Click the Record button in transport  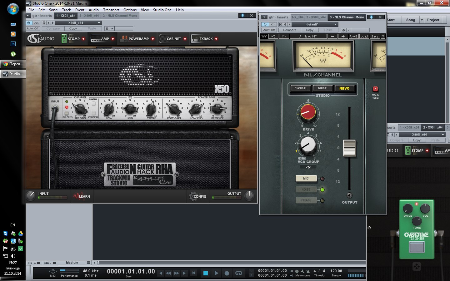(x=227, y=273)
